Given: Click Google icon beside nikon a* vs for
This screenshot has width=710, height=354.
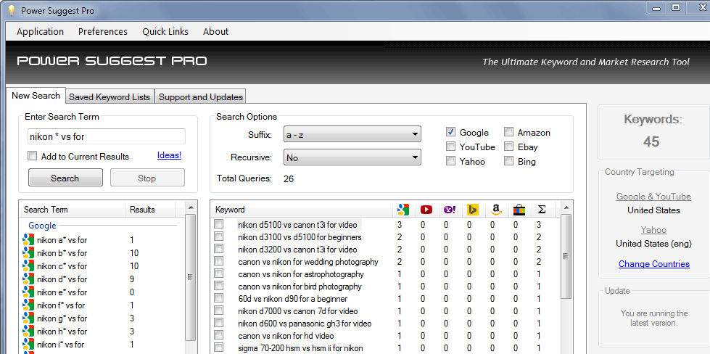Looking at the screenshot, I should coord(28,240).
